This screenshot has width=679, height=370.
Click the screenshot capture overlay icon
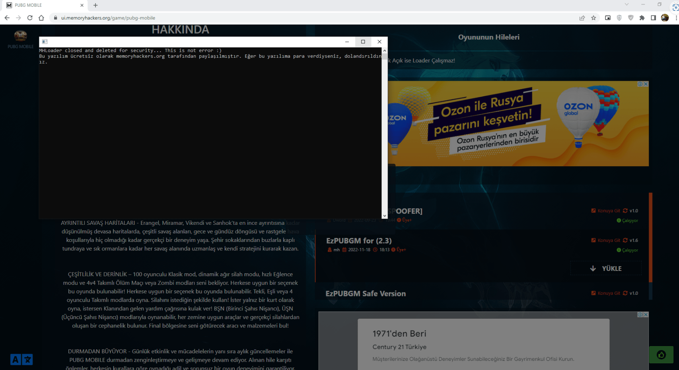[675, 8]
